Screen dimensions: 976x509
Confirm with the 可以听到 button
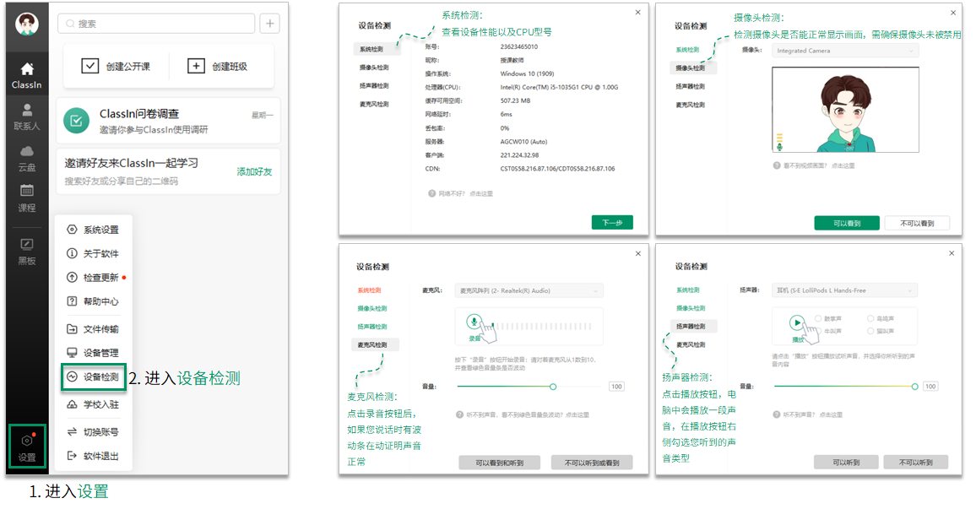(847, 463)
